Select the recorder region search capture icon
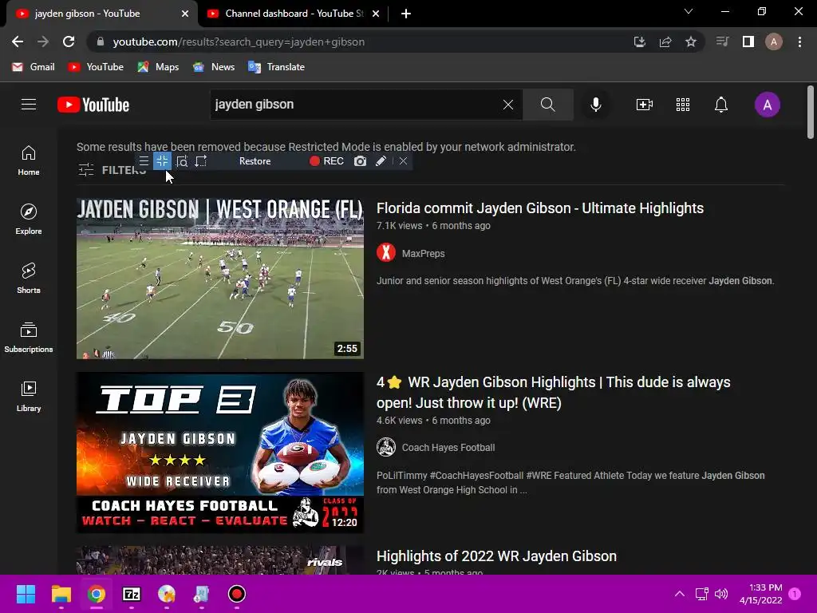The image size is (817, 613). [182, 161]
